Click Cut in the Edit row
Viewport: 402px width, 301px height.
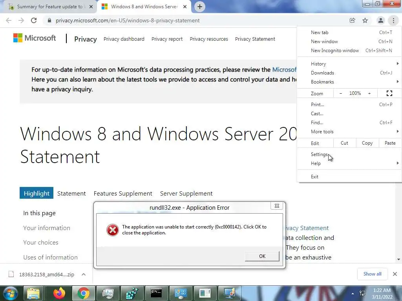(x=345, y=143)
